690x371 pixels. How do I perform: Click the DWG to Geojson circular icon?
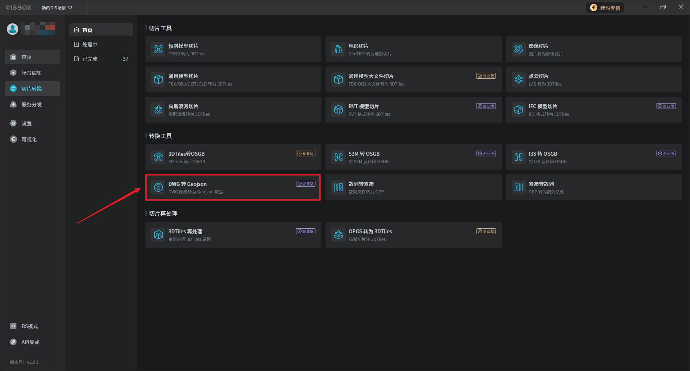158,187
